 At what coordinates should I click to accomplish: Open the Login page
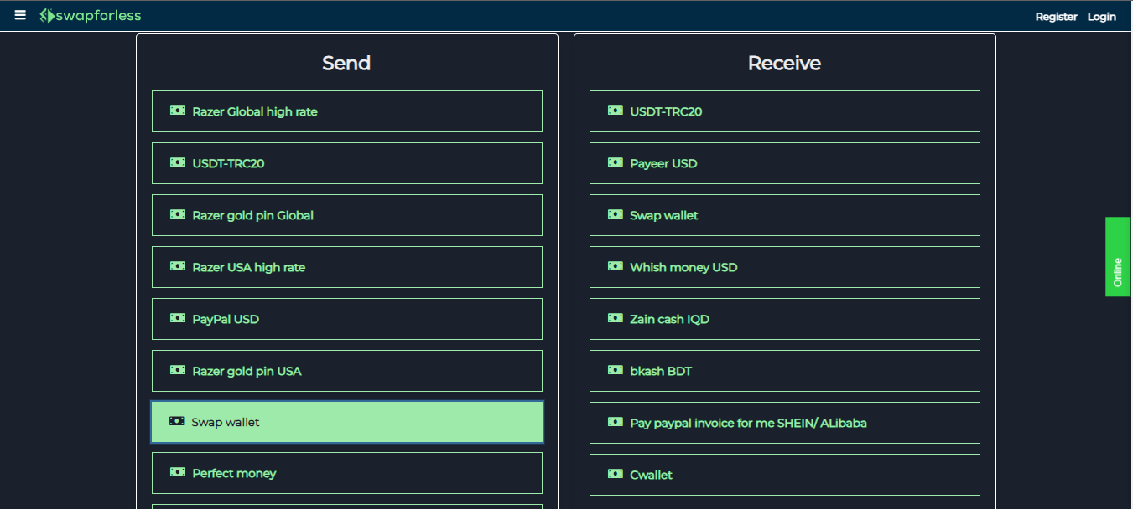[1101, 16]
